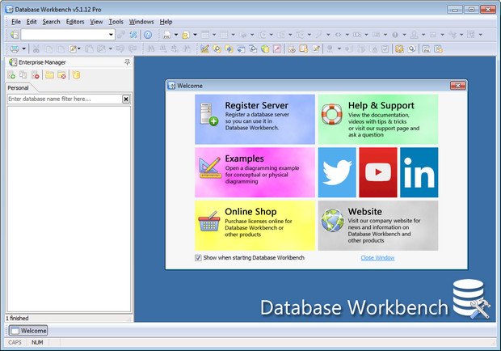Expand the arrow beside the angle brackets icon
Image resolution: width=501 pixels, height=351 pixels.
347,35
